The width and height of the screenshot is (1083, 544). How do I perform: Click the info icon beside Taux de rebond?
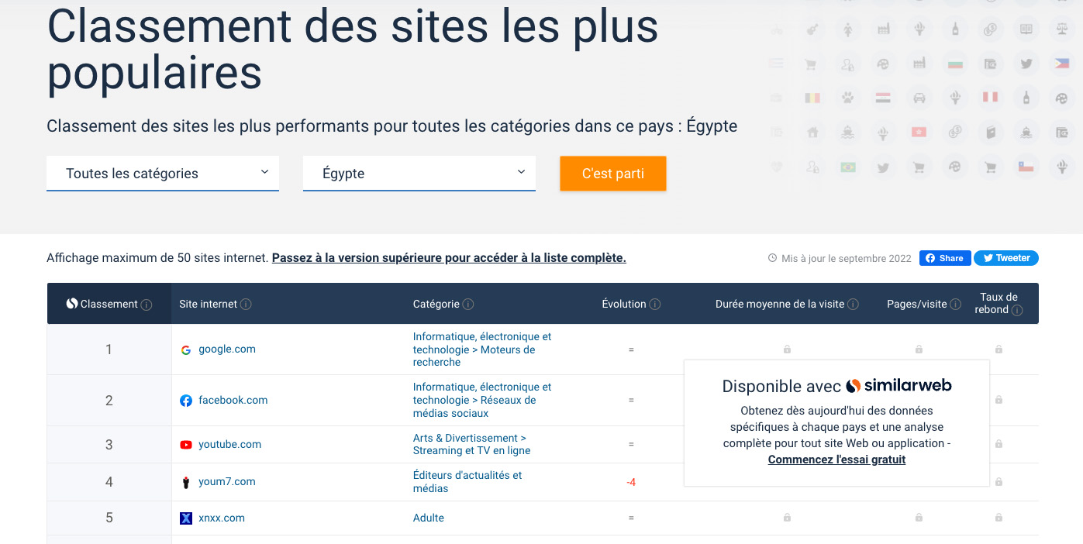coord(1017,310)
